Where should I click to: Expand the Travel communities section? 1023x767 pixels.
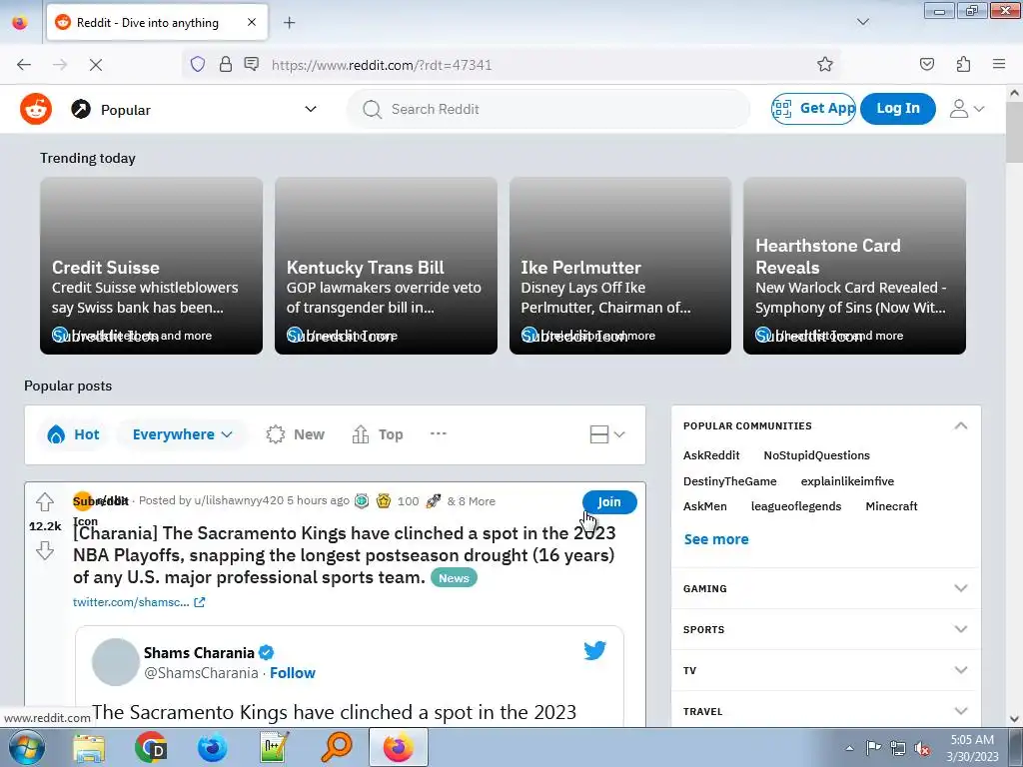tap(825, 711)
